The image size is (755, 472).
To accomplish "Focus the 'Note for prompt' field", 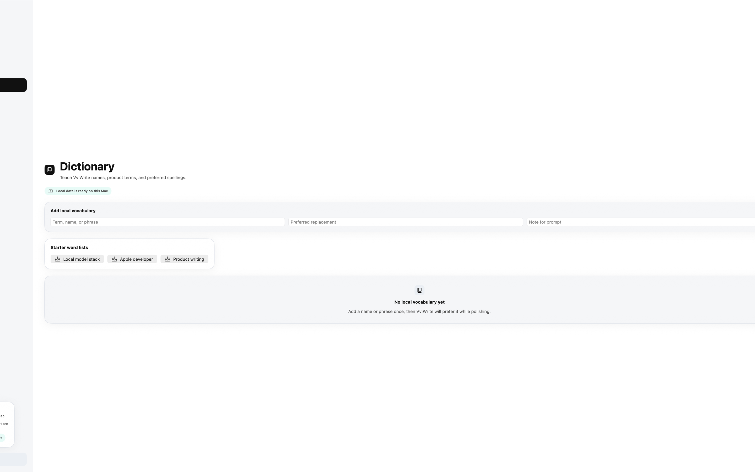I will pyautogui.click(x=641, y=222).
